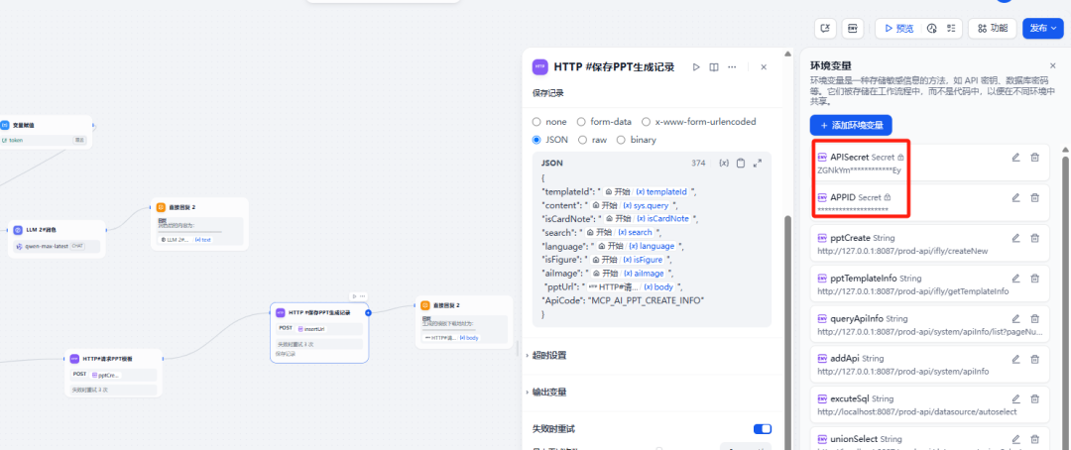Open the help book icon in HTTP panel header
The width and height of the screenshot is (1071, 450).
pyautogui.click(x=714, y=67)
